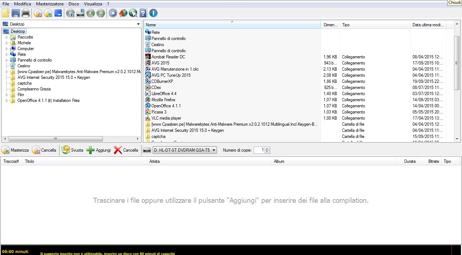Screen dimensions: 462x255
Task: Select OpenOffice 4.1.1 in the file list
Action: click(166, 106)
